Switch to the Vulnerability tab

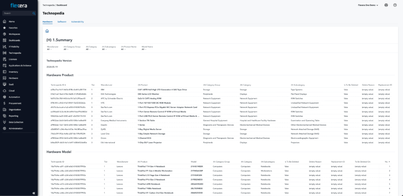(77, 22)
